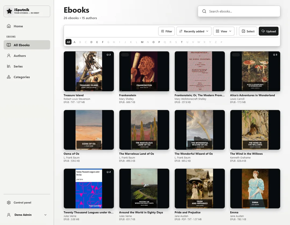
Task: Open Twenty Thousand Leagues cover
Action: coord(89,189)
